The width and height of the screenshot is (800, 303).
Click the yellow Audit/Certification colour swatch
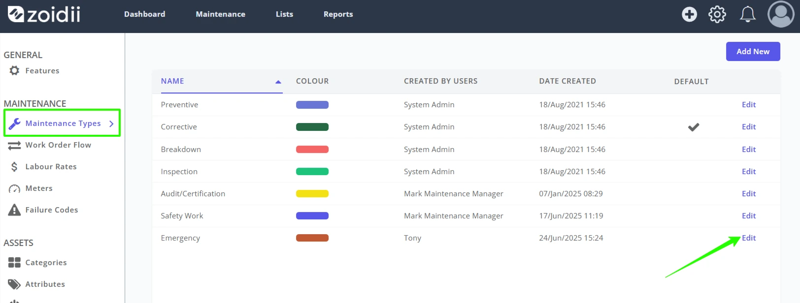[x=312, y=194]
